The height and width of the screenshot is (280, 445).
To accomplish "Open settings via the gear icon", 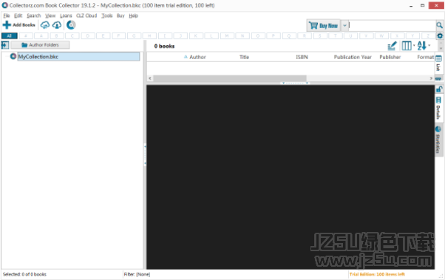I will [440, 35].
